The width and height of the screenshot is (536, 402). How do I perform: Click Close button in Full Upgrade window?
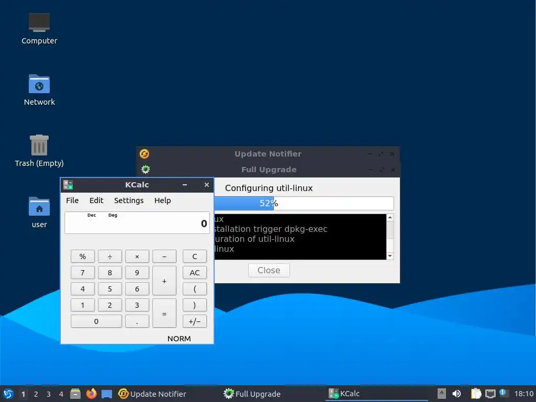point(269,270)
